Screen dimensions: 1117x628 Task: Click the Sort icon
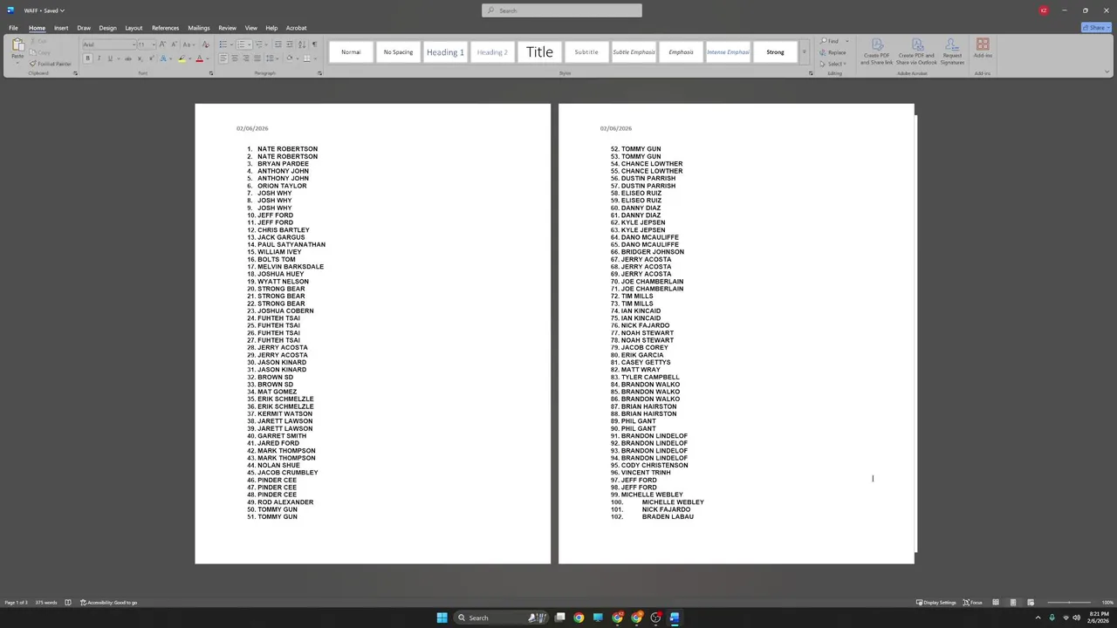(x=302, y=44)
